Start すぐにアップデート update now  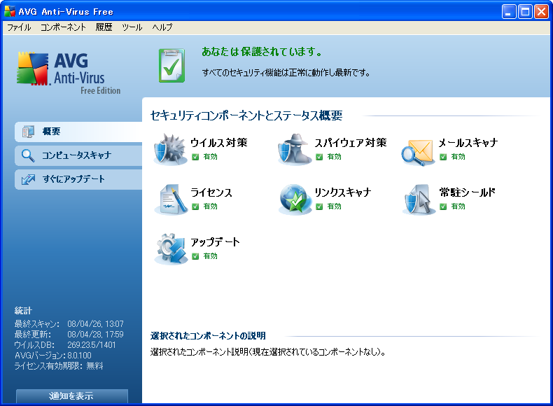tap(78, 179)
